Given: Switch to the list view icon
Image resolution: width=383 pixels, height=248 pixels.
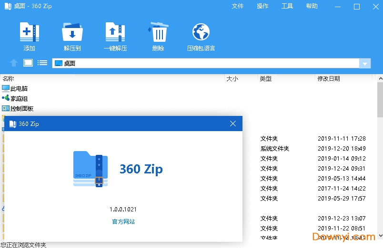Looking at the screenshot, I should point(42,63).
